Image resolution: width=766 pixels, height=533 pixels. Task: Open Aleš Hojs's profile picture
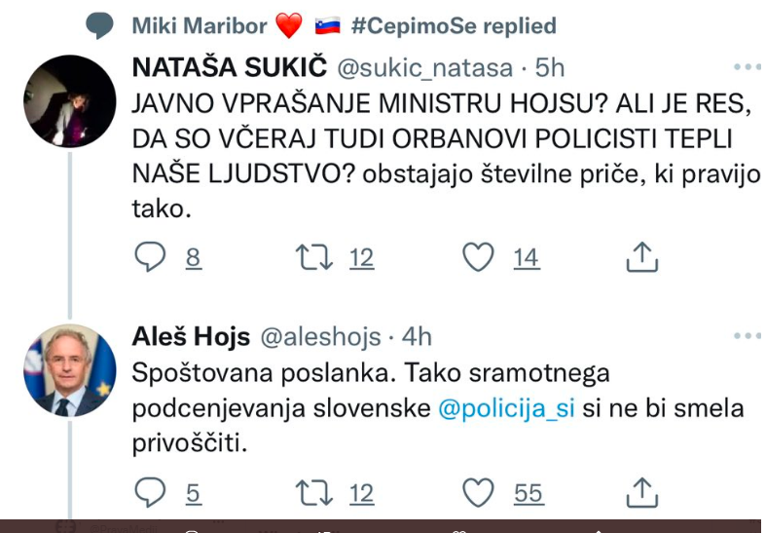click(x=68, y=370)
